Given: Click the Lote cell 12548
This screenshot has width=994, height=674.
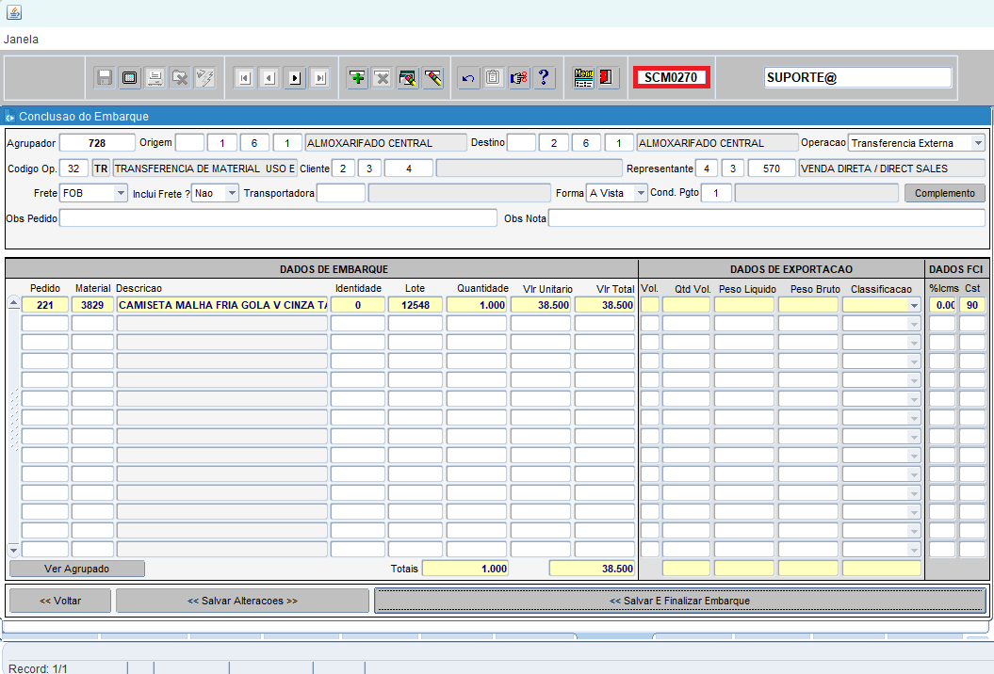Looking at the screenshot, I should tap(416, 305).
